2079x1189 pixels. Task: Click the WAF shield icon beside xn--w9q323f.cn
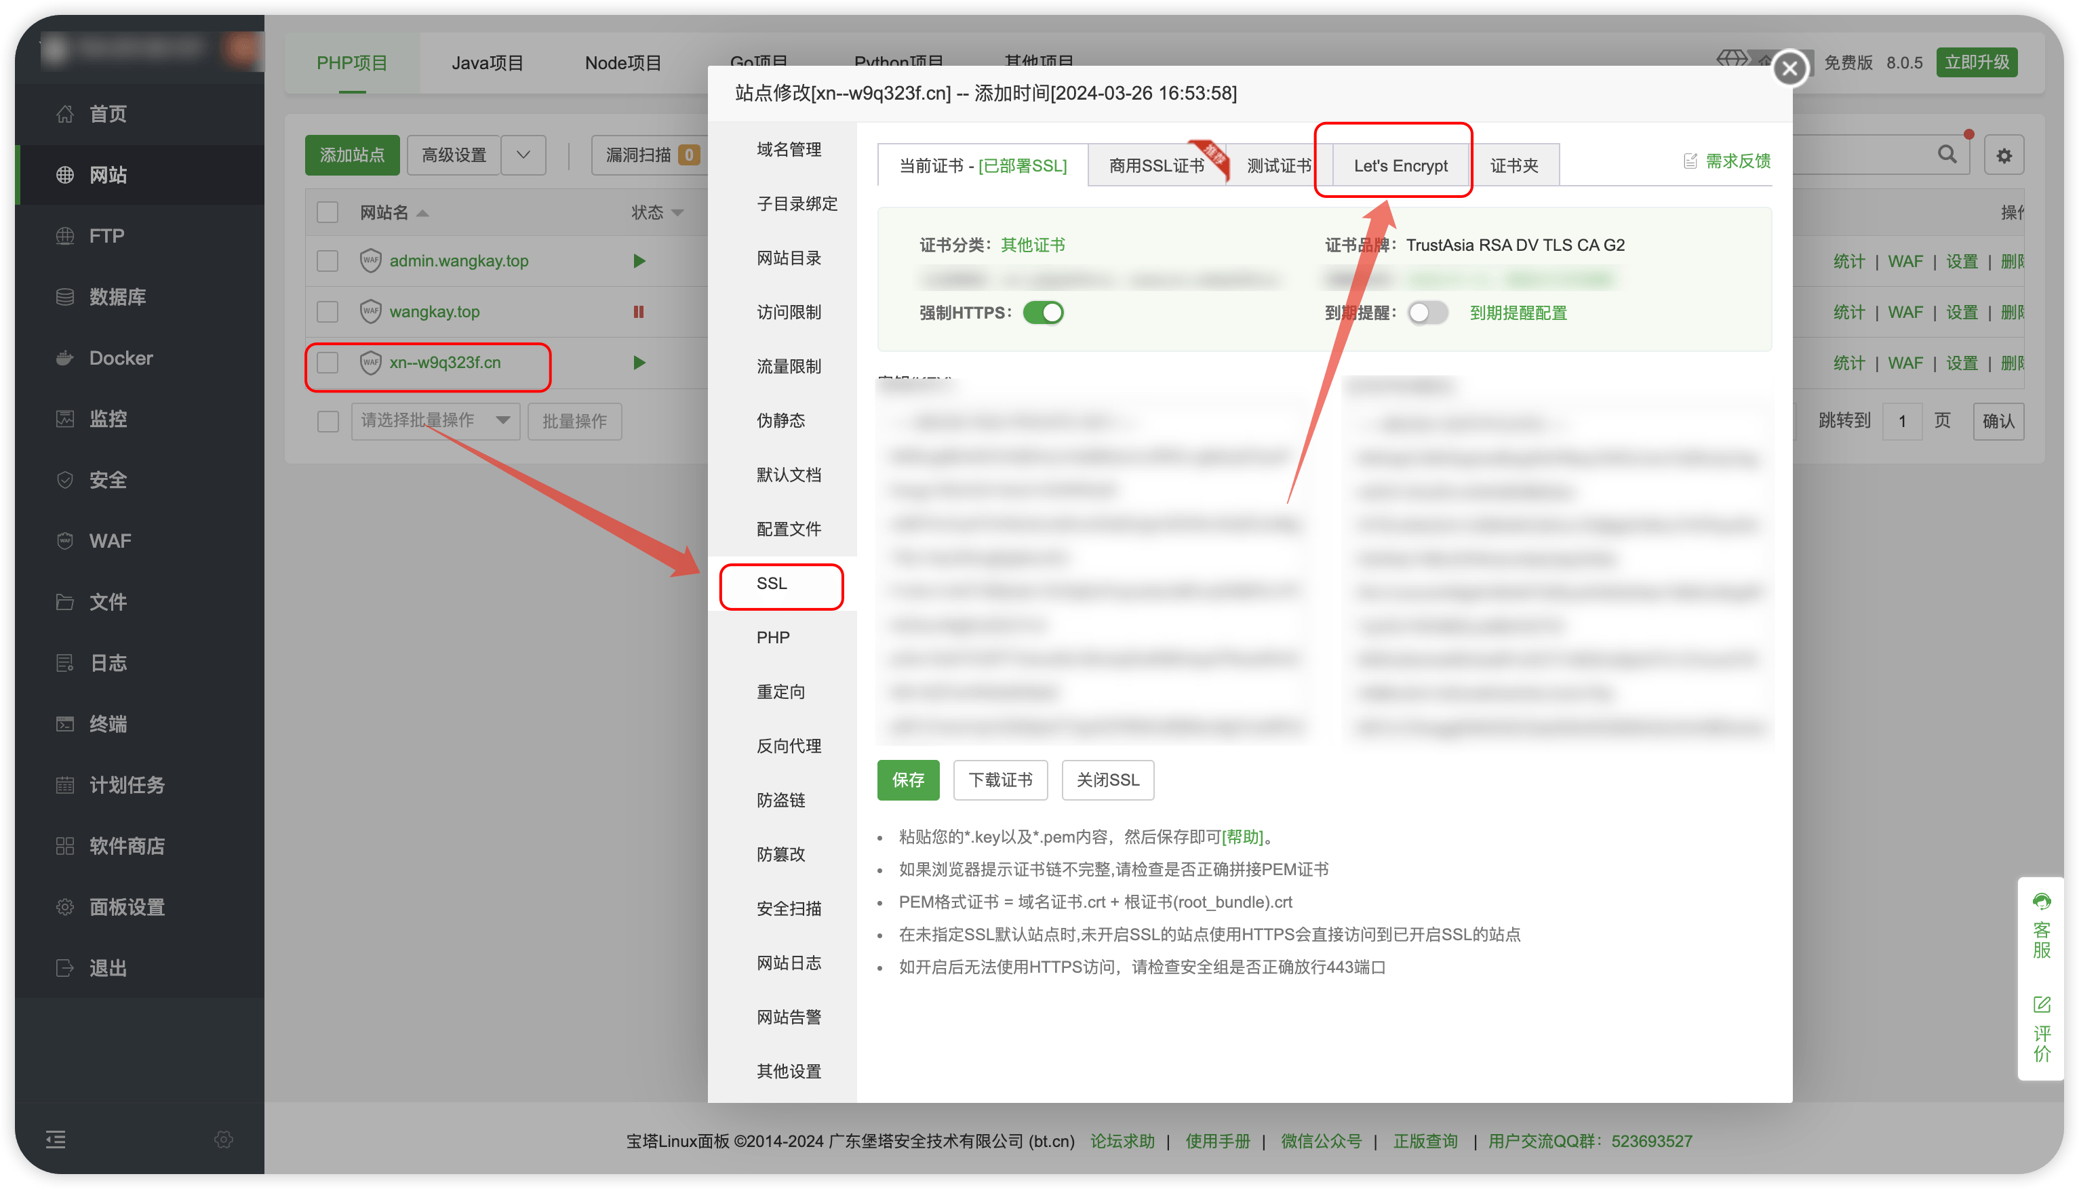pyautogui.click(x=371, y=363)
